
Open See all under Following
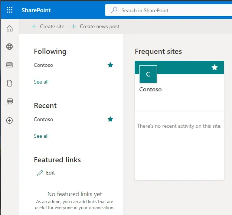pyautogui.click(x=41, y=82)
